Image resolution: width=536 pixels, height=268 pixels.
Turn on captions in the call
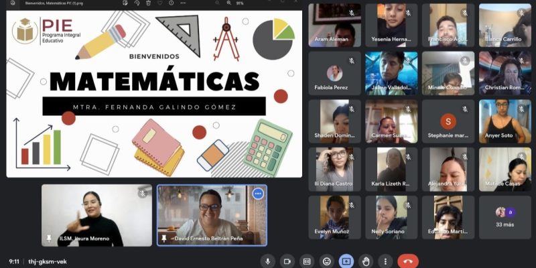click(x=307, y=261)
